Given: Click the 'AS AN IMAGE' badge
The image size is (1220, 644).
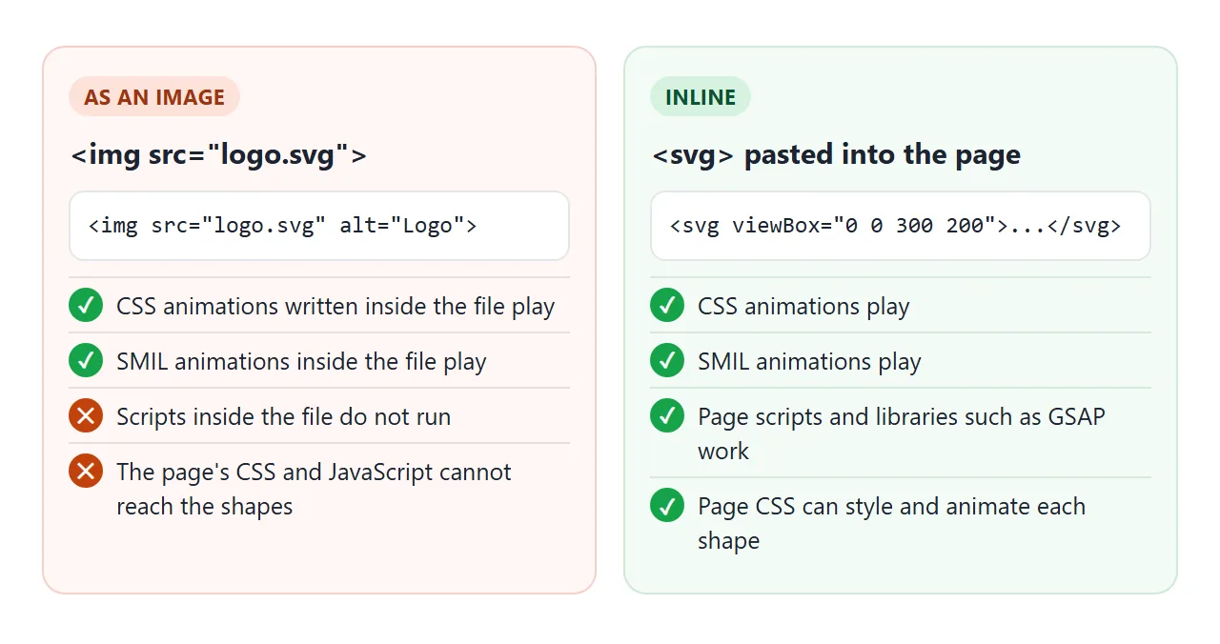Looking at the screenshot, I should coord(154,97).
